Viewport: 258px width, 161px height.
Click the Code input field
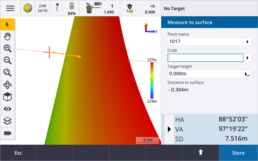tap(206, 58)
